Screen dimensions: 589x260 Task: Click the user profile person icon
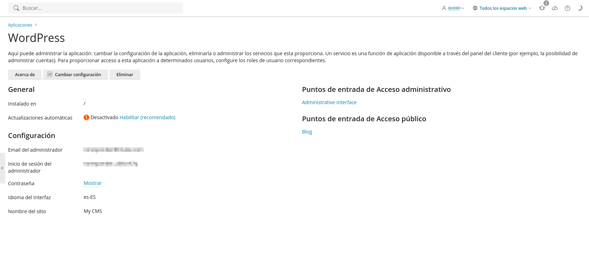[444, 8]
